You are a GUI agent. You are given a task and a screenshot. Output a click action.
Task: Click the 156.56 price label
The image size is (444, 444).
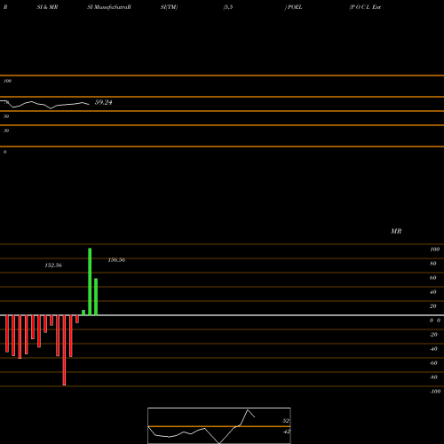pyautogui.click(x=116, y=260)
